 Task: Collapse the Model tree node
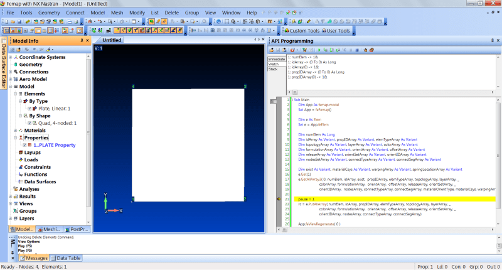pos(10,87)
